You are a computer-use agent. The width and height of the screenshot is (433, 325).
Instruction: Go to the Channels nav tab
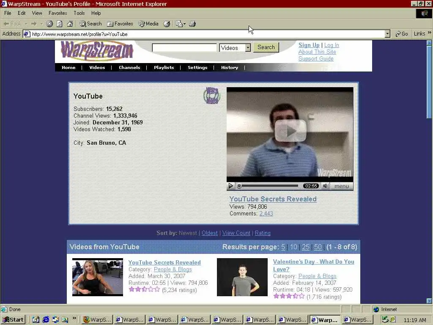coord(129,67)
